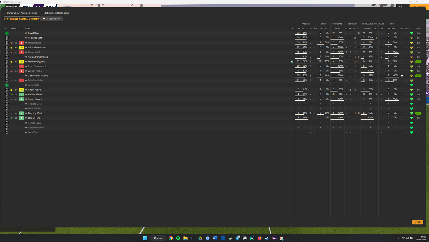Sort by the TEMPO column header

tap(14, 29)
